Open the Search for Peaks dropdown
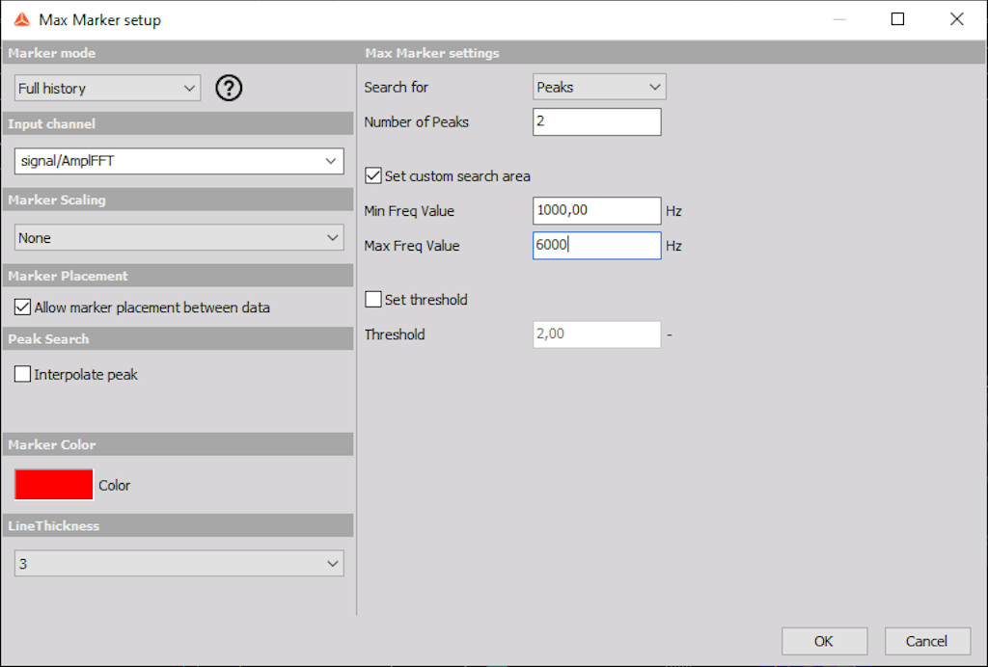This screenshot has height=667, width=988. [599, 87]
